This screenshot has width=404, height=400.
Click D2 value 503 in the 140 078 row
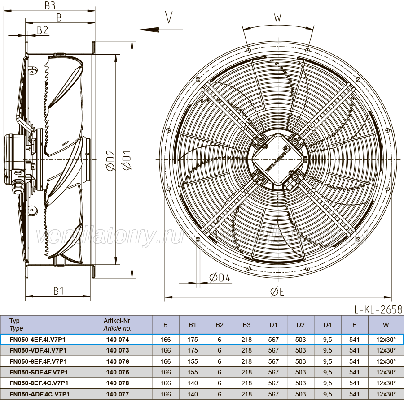pyautogui.click(x=300, y=383)
